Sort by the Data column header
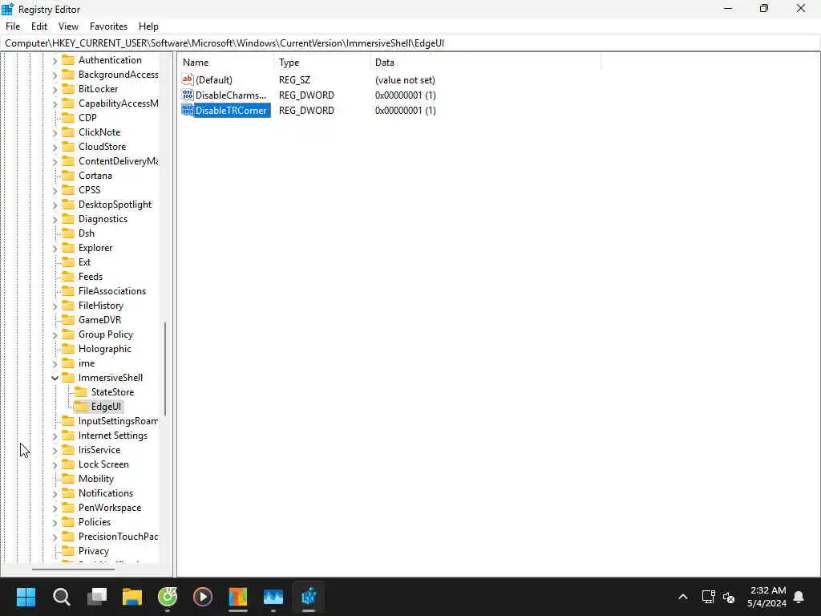The image size is (821, 616). tap(485, 63)
